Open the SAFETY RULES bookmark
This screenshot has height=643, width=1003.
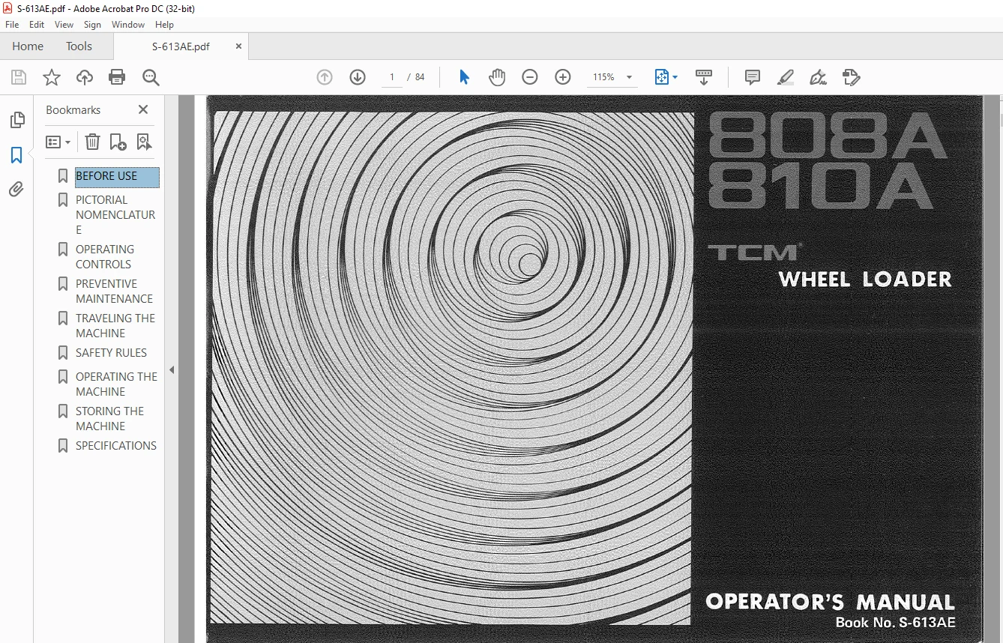[111, 353]
